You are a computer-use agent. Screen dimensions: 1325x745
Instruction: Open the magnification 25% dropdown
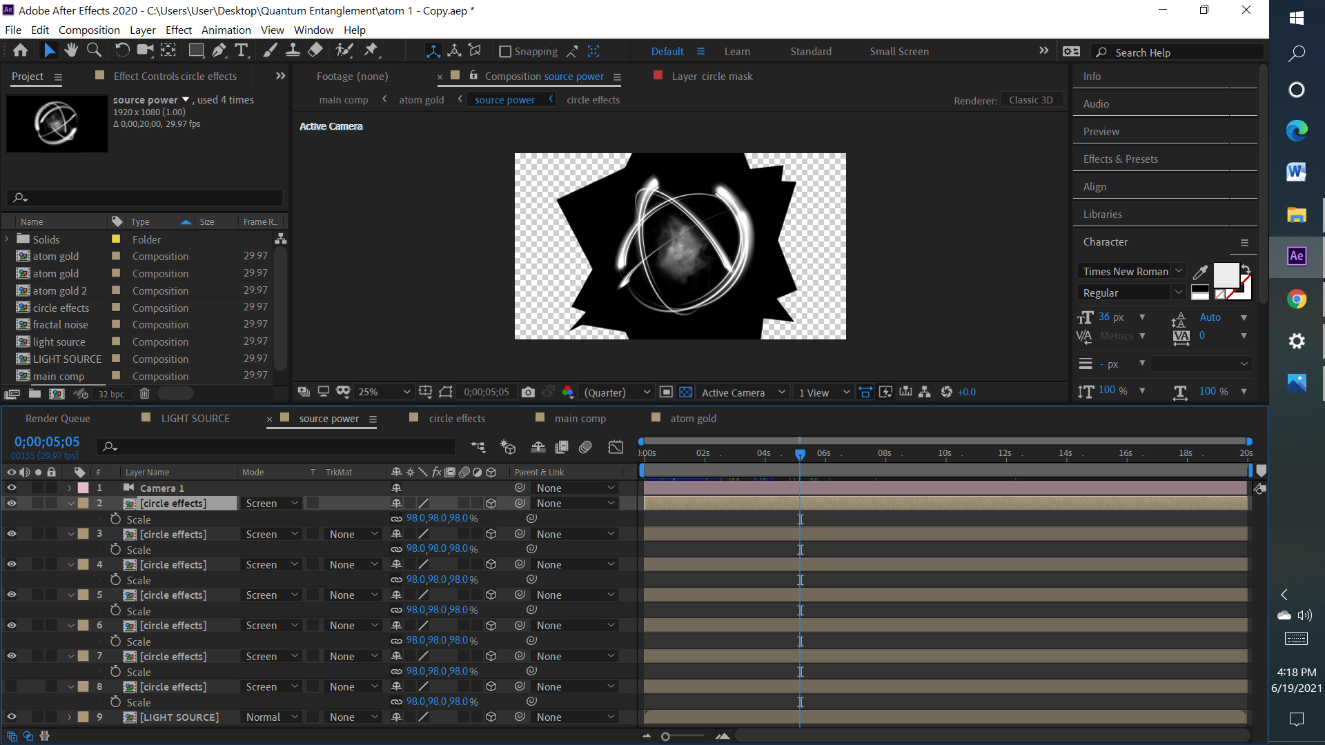pos(383,392)
